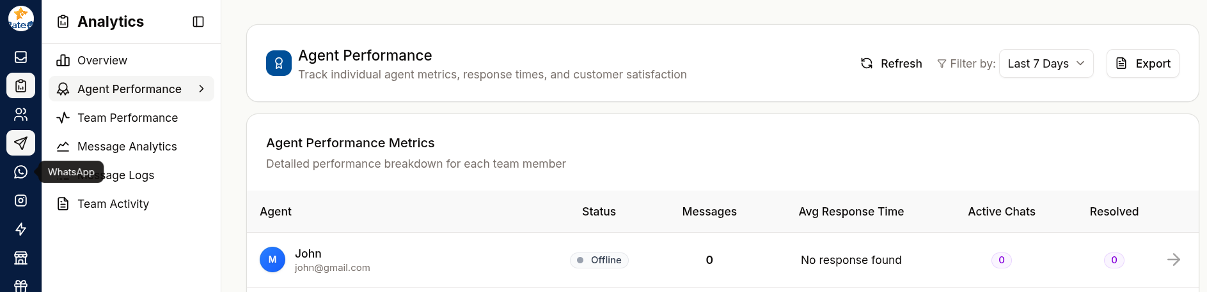Click John's avatar with letter M
The height and width of the screenshot is (292, 1207).
tap(272, 259)
